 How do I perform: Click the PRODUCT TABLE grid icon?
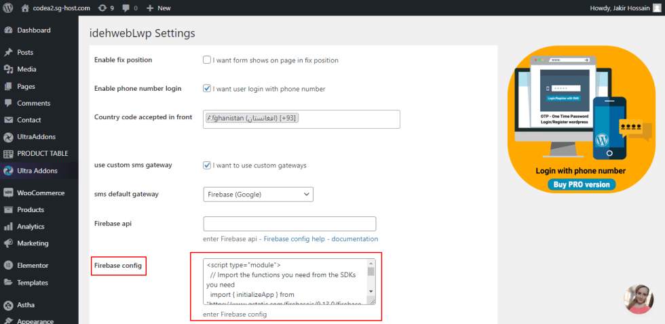pyautogui.click(x=8, y=154)
